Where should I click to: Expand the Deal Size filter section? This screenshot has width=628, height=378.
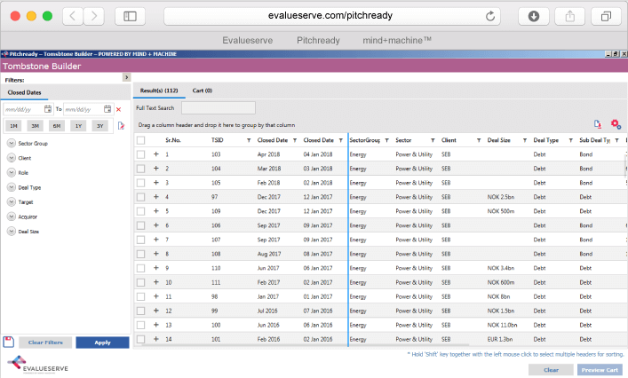coord(12,232)
